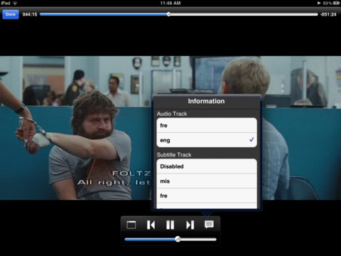Tap the Done button
341x256 pixels.
click(x=11, y=14)
